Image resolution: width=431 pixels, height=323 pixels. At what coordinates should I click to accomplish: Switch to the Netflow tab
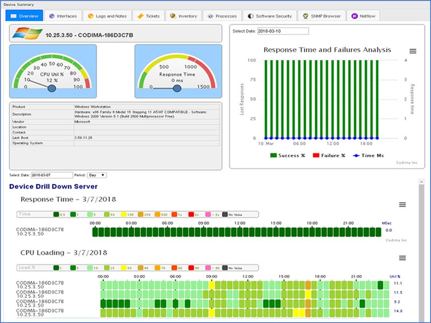tap(363, 16)
